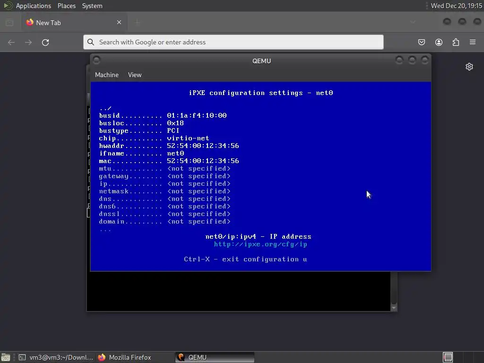Expand the list all tabs chevron

tap(413, 22)
